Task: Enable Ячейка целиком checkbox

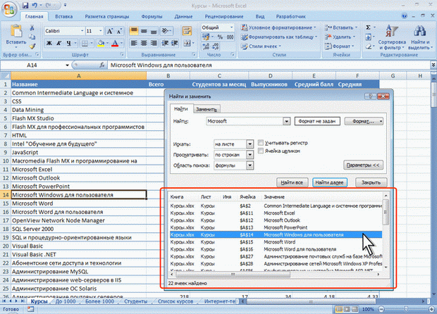Action: pos(261,151)
